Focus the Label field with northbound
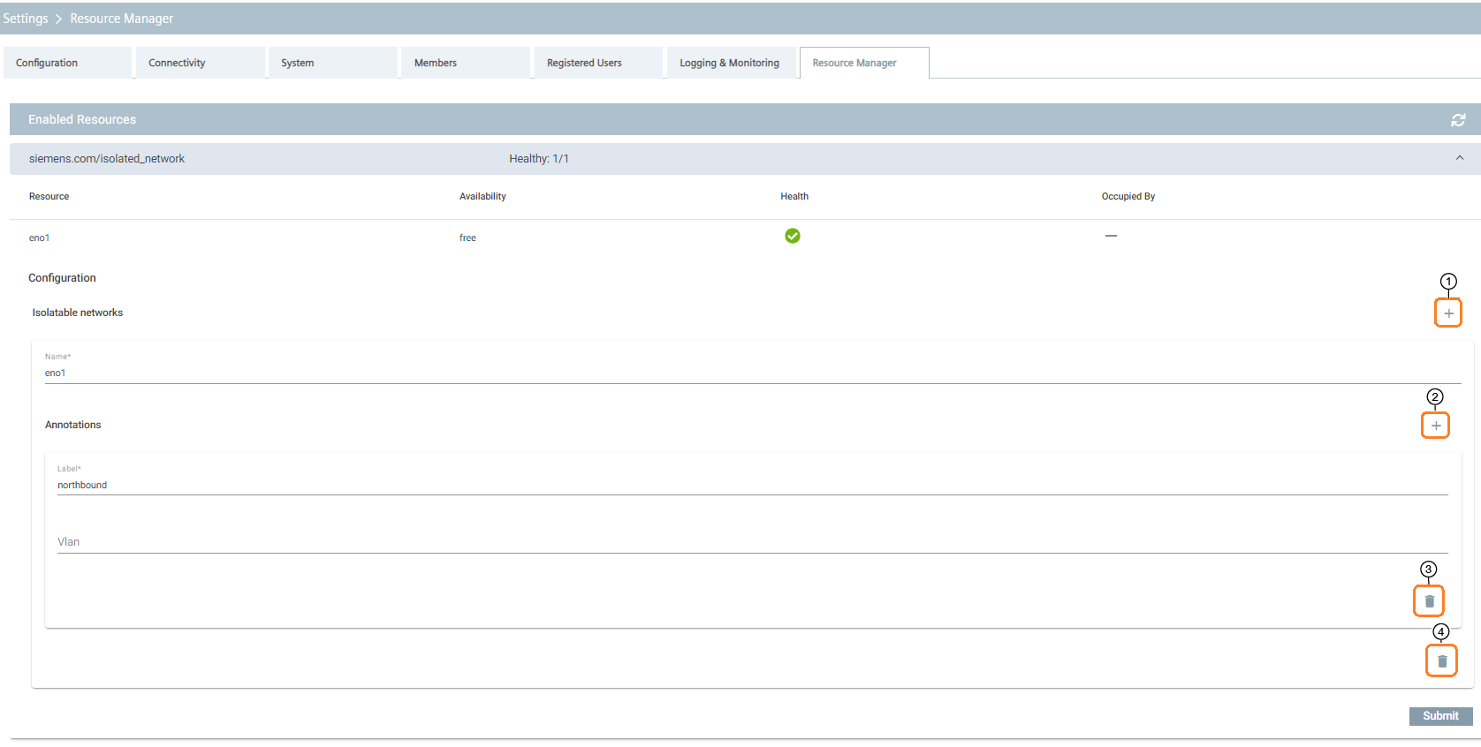The height and width of the screenshot is (747, 1481). 751,485
